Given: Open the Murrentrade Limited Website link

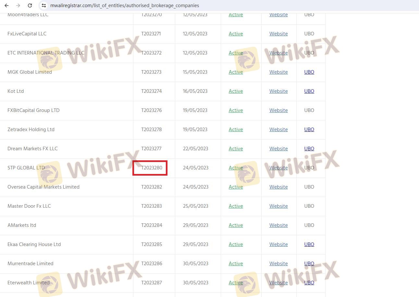Looking at the screenshot, I should click(278, 264).
